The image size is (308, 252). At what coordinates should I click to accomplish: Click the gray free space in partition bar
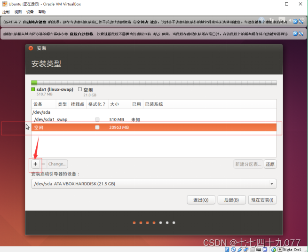[157, 83]
